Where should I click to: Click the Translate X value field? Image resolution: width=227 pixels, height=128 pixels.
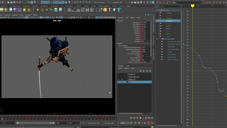coord(146,23)
